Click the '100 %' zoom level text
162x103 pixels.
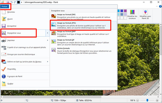tap(133, 100)
